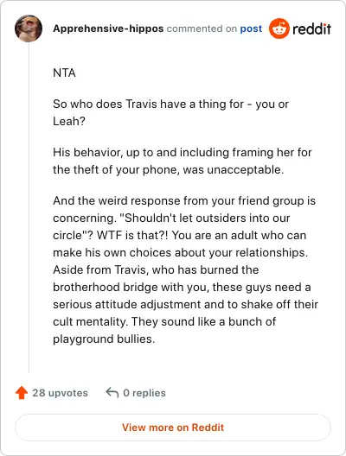Click the vertical comment thread line

point(29,207)
